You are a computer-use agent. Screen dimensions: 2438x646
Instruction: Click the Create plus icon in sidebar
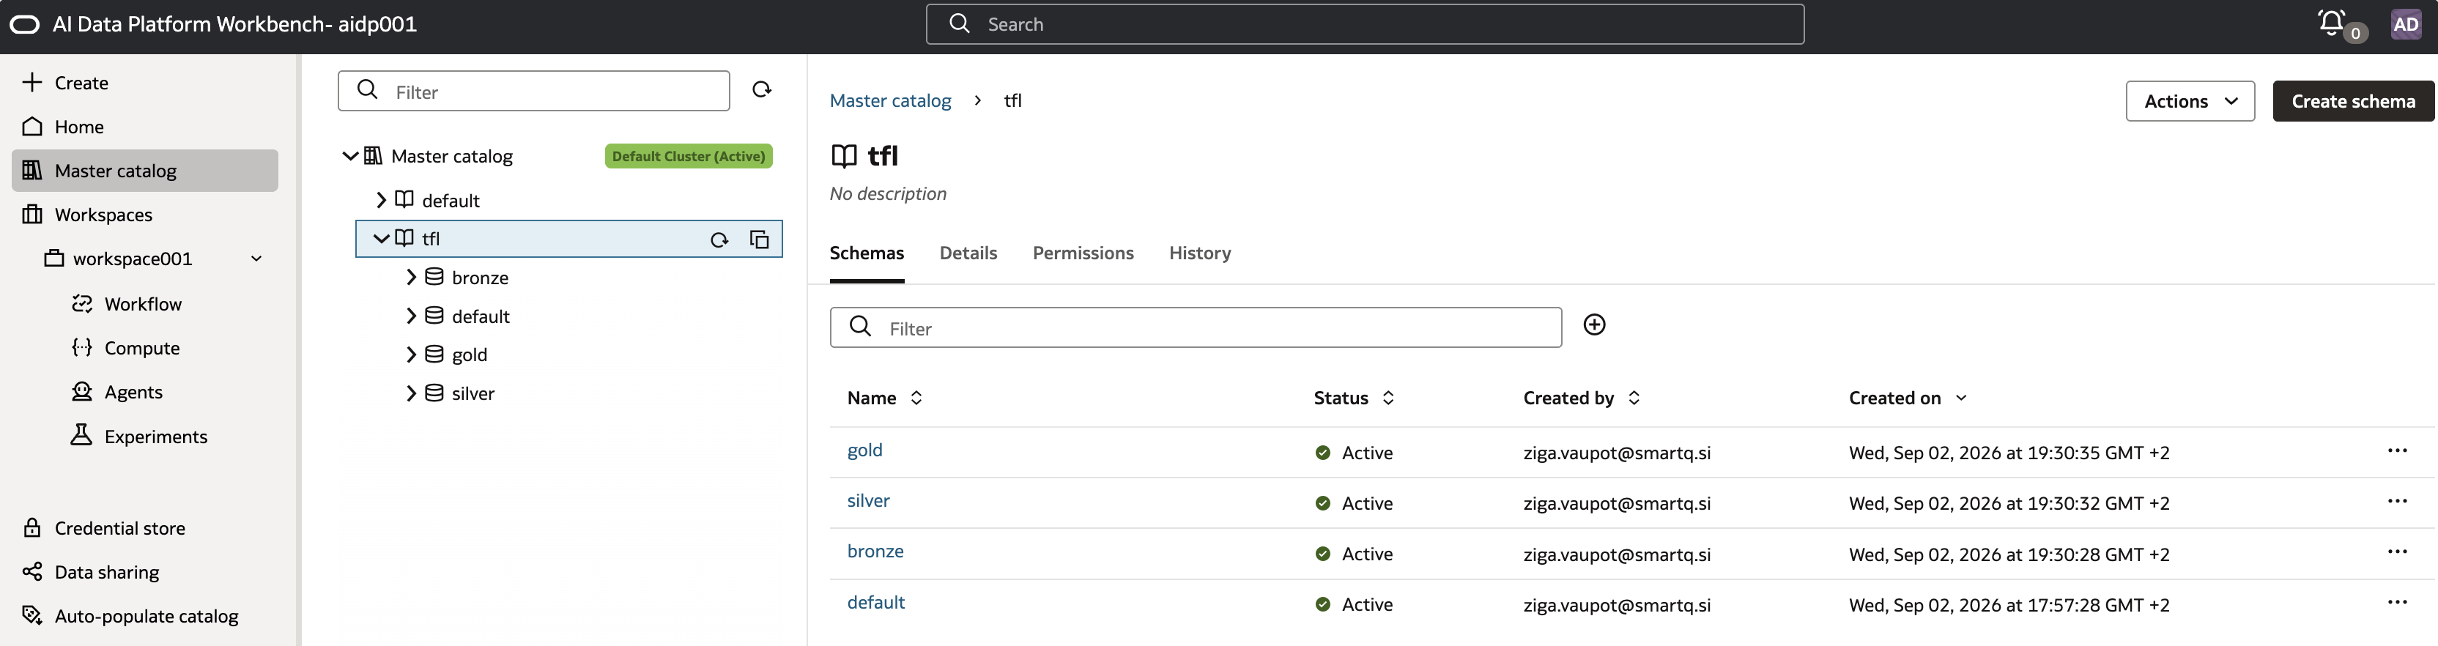32,82
